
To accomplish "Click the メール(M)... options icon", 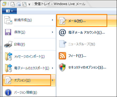I will click(x=62, y=21).
